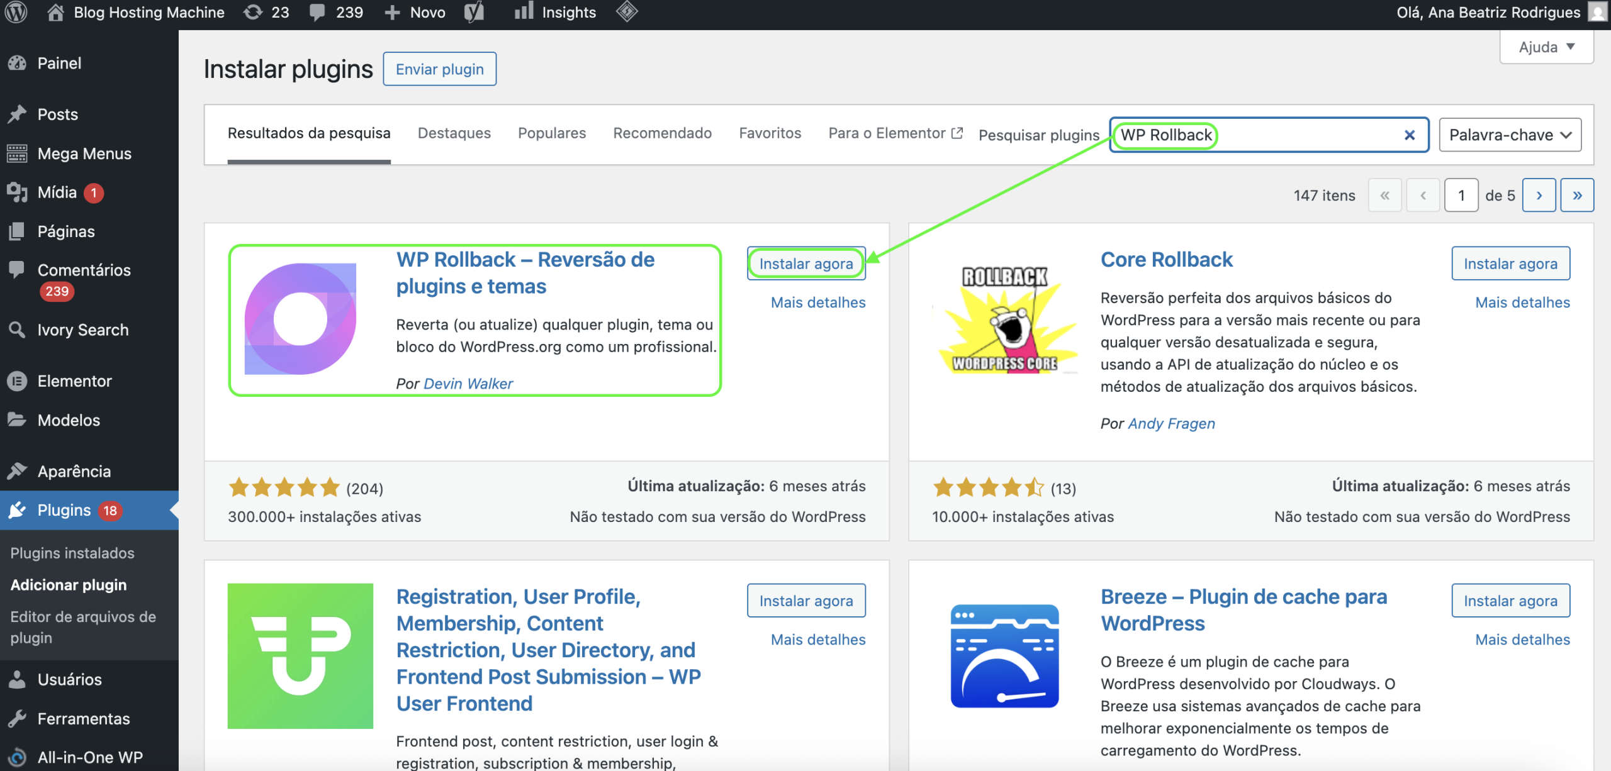
Task: Open the WP Rollback plugin title link
Action: pyautogui.click(x=525, y=273)
